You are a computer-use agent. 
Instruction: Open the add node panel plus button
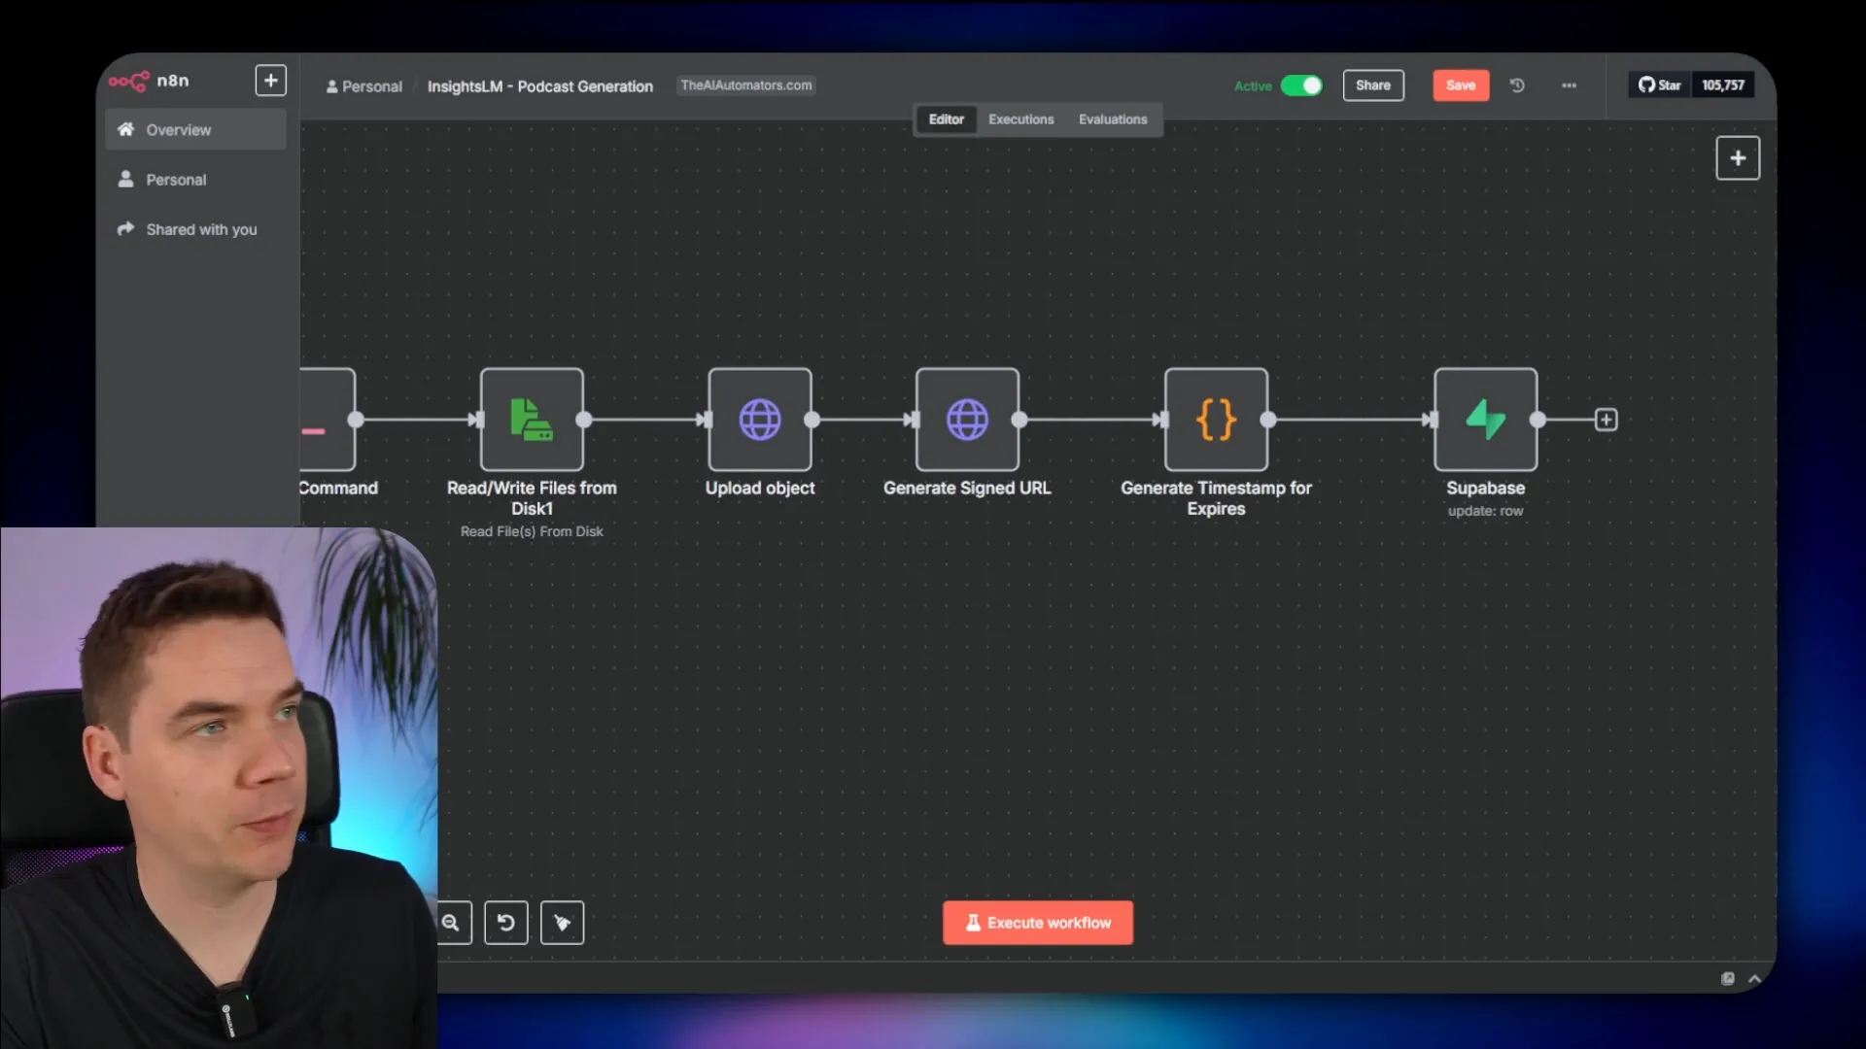pyautogui.click(x=1738, y=158)
